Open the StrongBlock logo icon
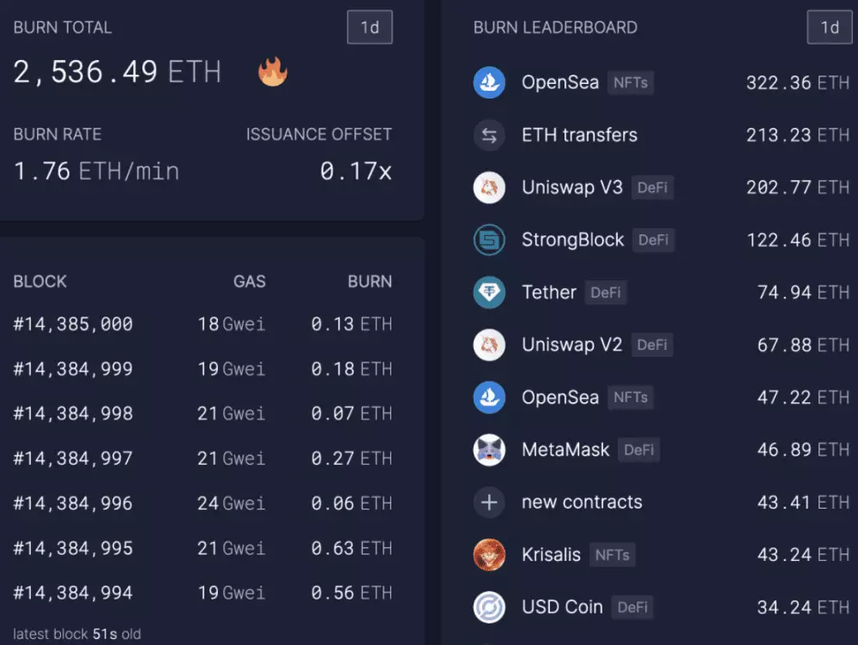 pos(489,239)
